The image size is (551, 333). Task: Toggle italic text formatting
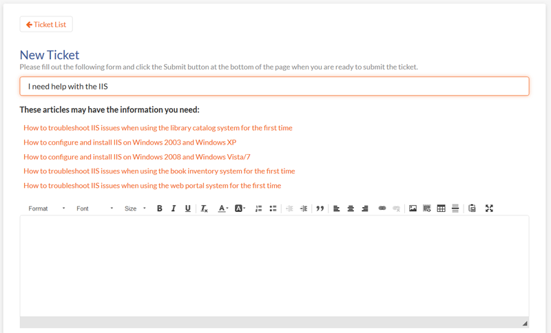click(174, 208)
